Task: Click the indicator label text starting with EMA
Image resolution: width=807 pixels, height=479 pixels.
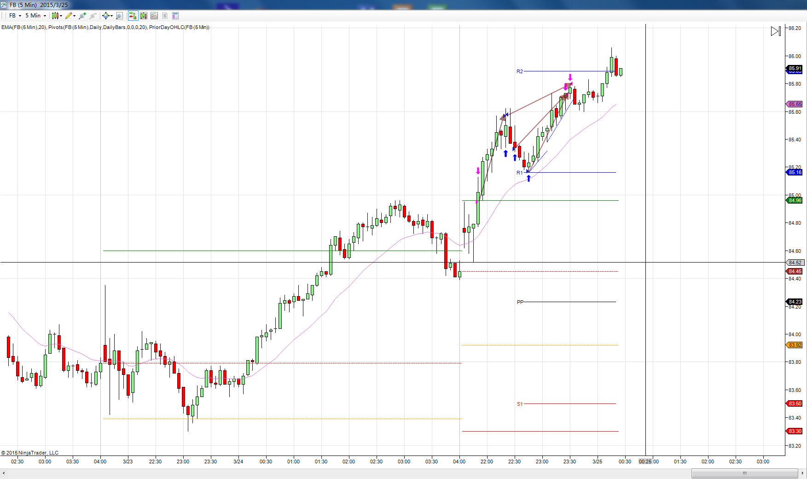Action: (x=105, y=27)
